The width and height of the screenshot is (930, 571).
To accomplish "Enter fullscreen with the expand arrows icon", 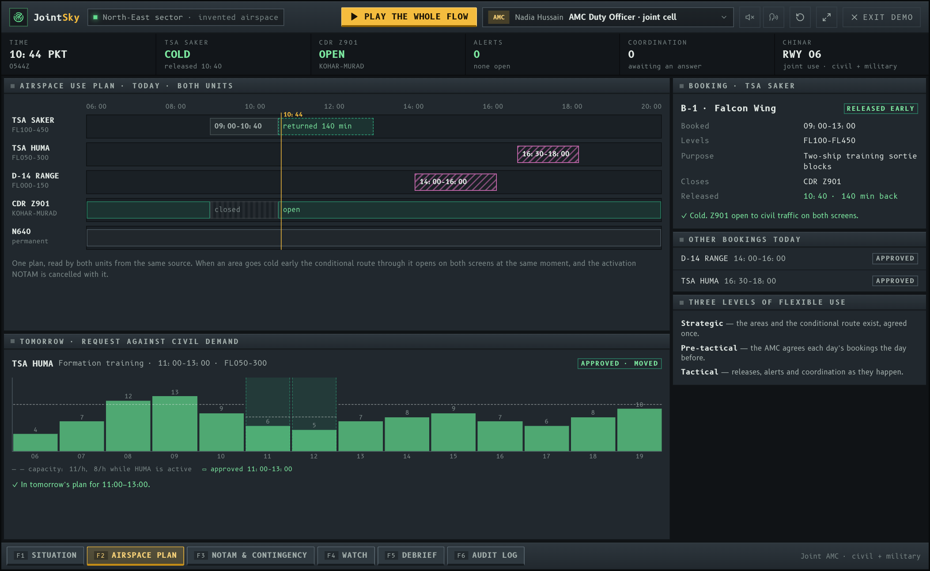I will pos(826,17).
